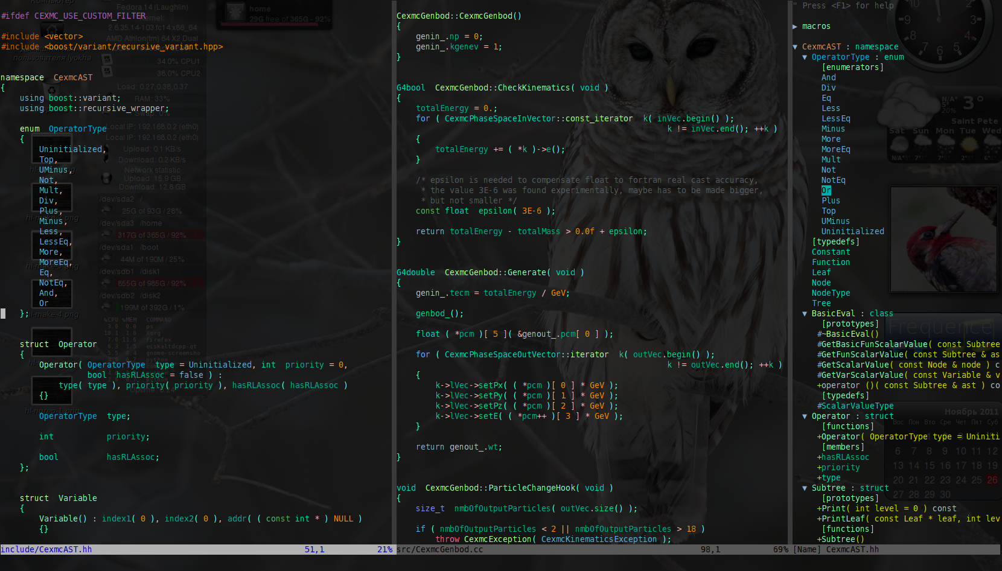Select the NodeType typedef in tagbar

pyautogui.click(x=831, y=293)
